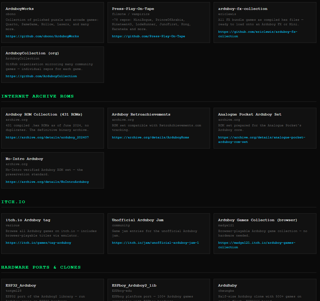Open the obono/ArduboyWorks GitHub link
Viewport: 320px width, 301px height.
(x=42, y=36)
